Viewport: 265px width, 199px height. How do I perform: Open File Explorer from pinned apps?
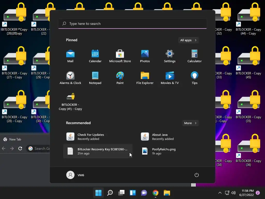[145, 78]
